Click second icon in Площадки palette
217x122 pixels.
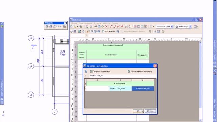[x=51, y=26]
